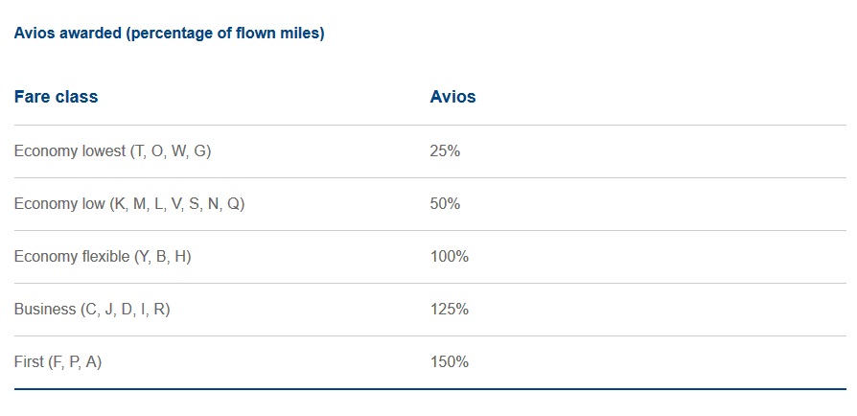Select the 'Economy lowest (T, O, W, G)' row label

click(x=112, y=151)
